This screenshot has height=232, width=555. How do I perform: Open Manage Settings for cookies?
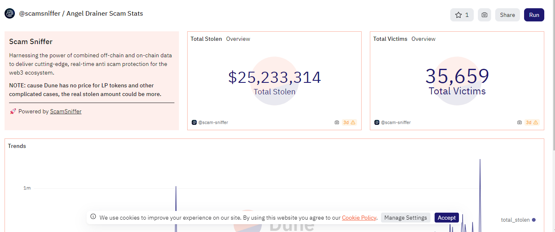(405, 218)
